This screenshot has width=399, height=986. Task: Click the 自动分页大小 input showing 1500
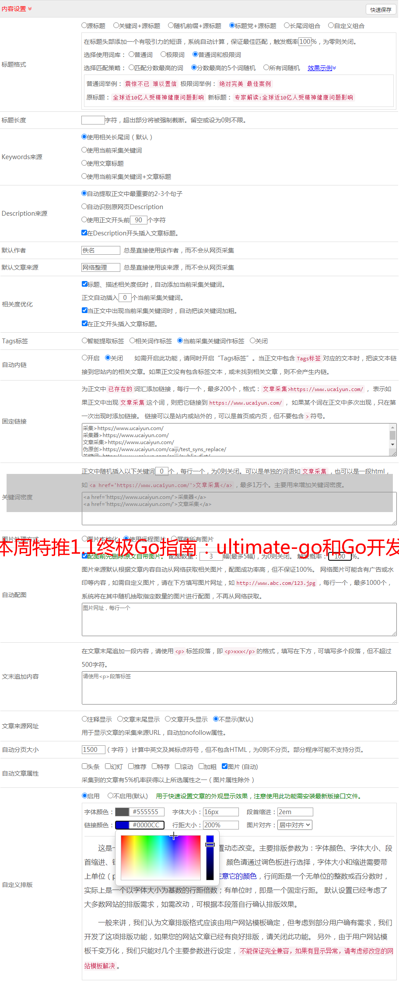click(x=94, y=750)
